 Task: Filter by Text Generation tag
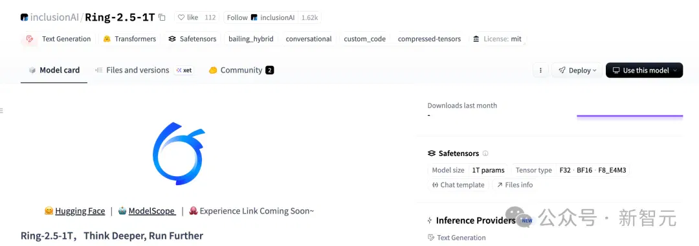(x=58, y=39)
